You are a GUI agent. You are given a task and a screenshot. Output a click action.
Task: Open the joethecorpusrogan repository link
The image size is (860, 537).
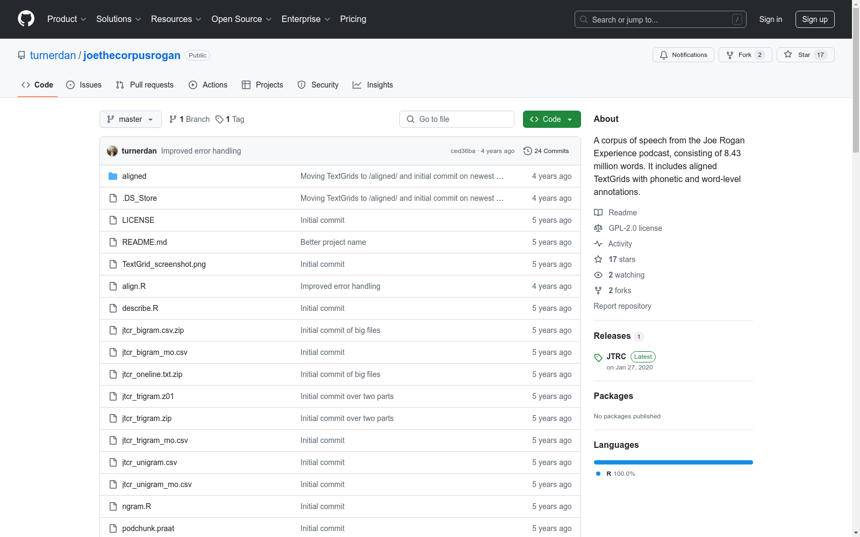[132, 55]
